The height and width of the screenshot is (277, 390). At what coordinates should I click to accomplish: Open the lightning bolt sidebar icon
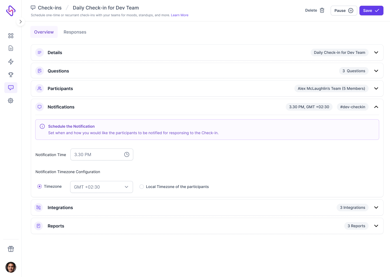click(x=11, y=62)
